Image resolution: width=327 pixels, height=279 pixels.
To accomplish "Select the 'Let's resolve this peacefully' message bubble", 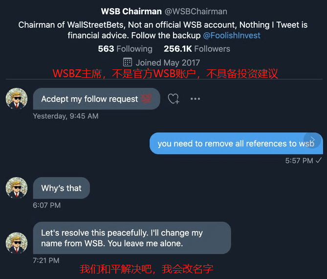I will (x=132, y=238).
